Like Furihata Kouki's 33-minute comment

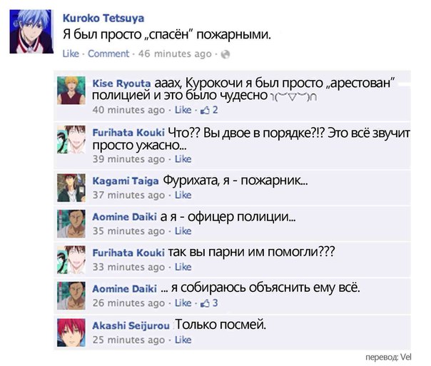(x=183, y=267)
